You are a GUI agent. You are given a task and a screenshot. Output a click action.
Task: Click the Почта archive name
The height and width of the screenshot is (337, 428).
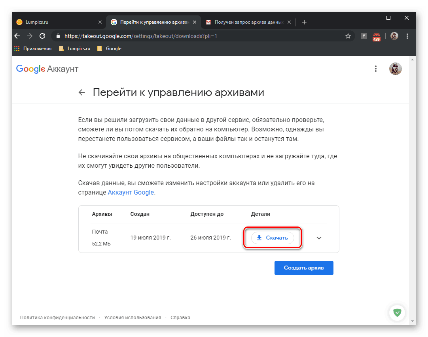click(x=100, y=232)
